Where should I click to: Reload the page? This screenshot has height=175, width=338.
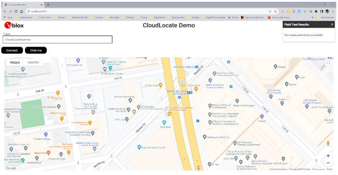point(16,11)
